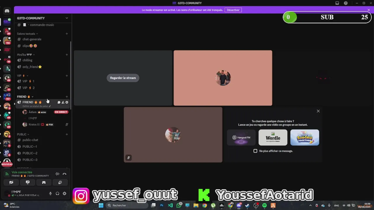
Task: Collapse the FRIEND category header
Action: point(25,97)
